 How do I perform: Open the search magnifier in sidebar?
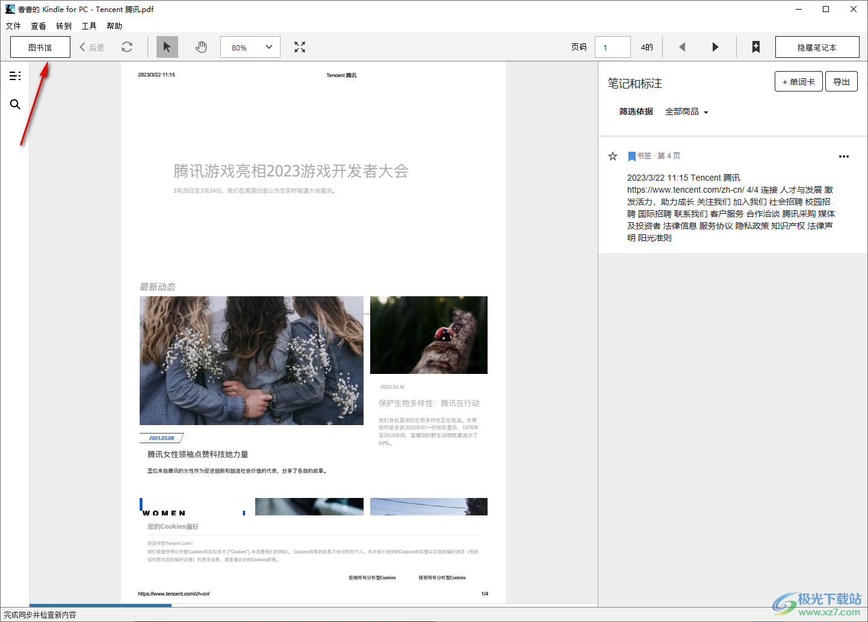(x=15, y=104)
